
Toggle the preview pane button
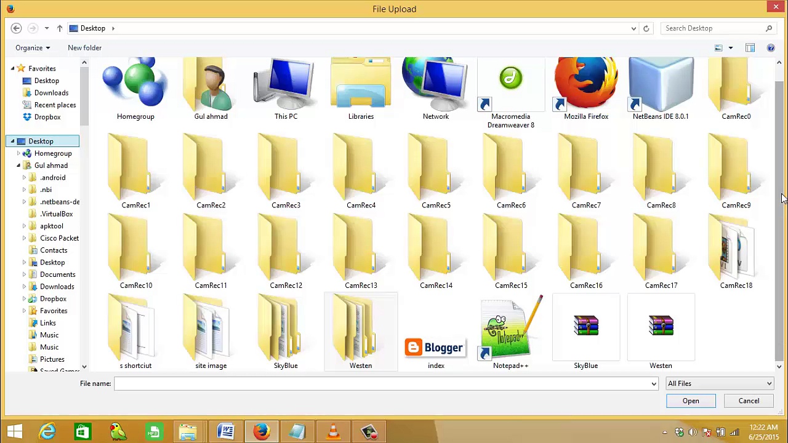pyautogui.click(x=750, y=47)
